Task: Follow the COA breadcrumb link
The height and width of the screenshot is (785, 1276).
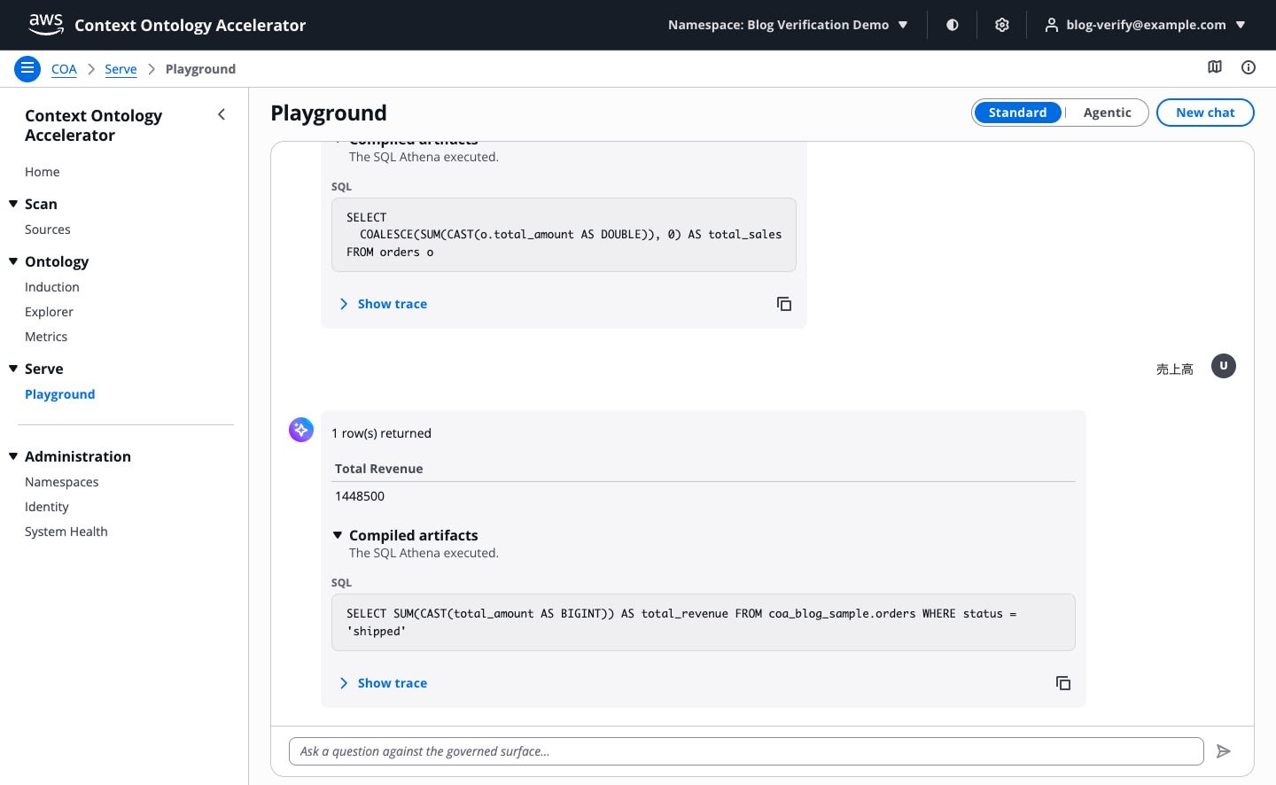Action: click(x=64, y=69)
